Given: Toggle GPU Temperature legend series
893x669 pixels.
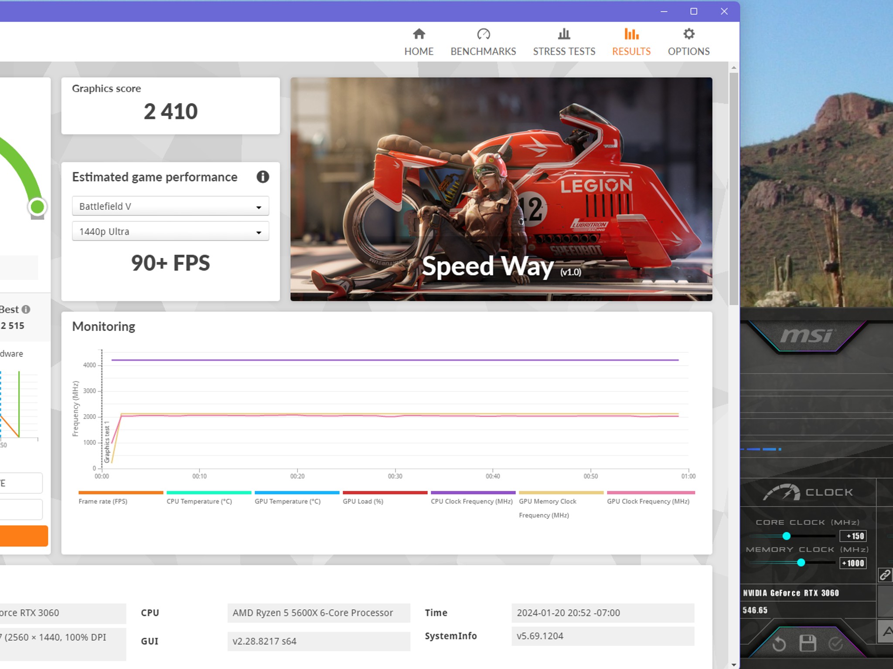Looking at the screenshot, I should pos(297,498).
